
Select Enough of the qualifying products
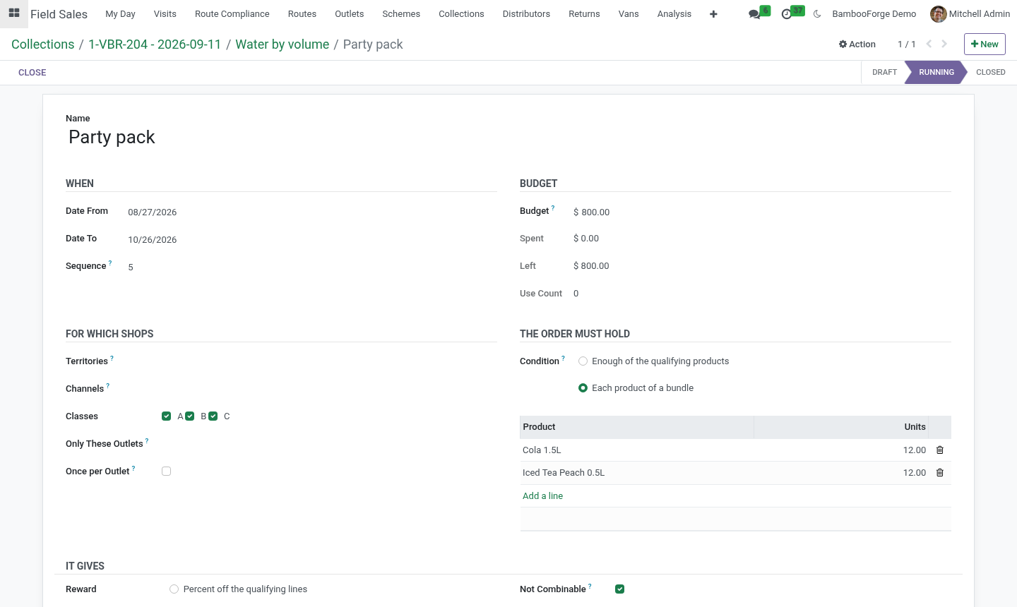[583, 361]
